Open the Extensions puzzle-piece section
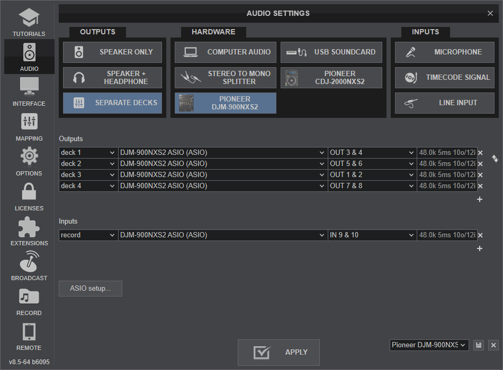This screenshot has width=503, height=370. point(29,231)
